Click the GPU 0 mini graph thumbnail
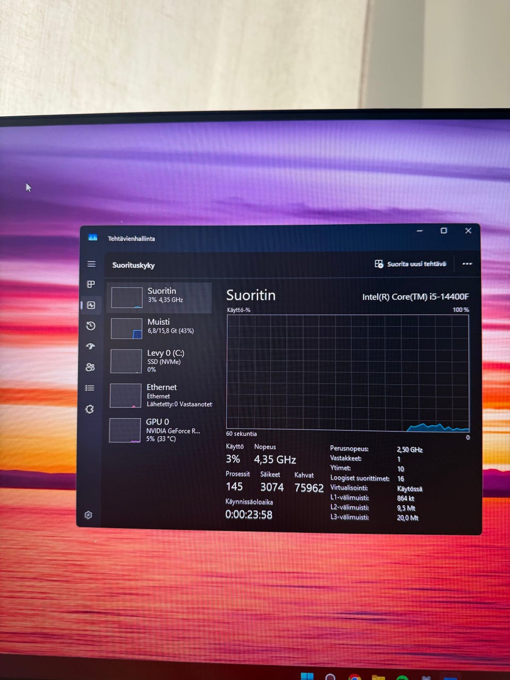The height and width of the screenshot is (680, 510). 125,430
